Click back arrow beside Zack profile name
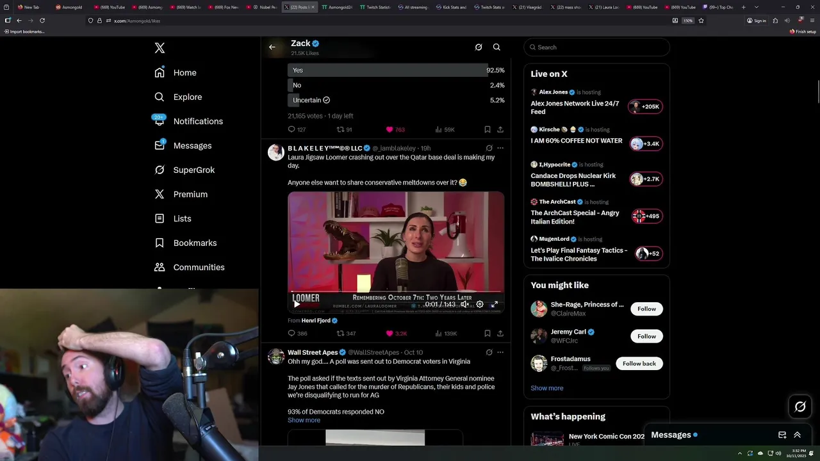Image resolution: width=820 pixels, height=461 pixels. [x=272, y=47]
